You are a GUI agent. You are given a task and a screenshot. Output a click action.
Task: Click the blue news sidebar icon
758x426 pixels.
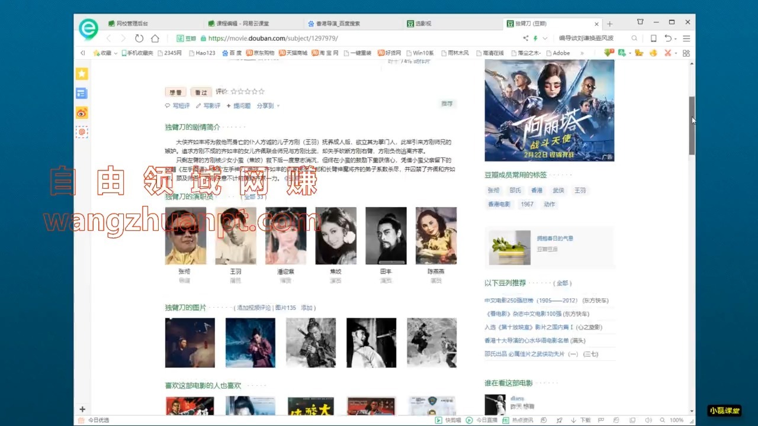(82, 93)
